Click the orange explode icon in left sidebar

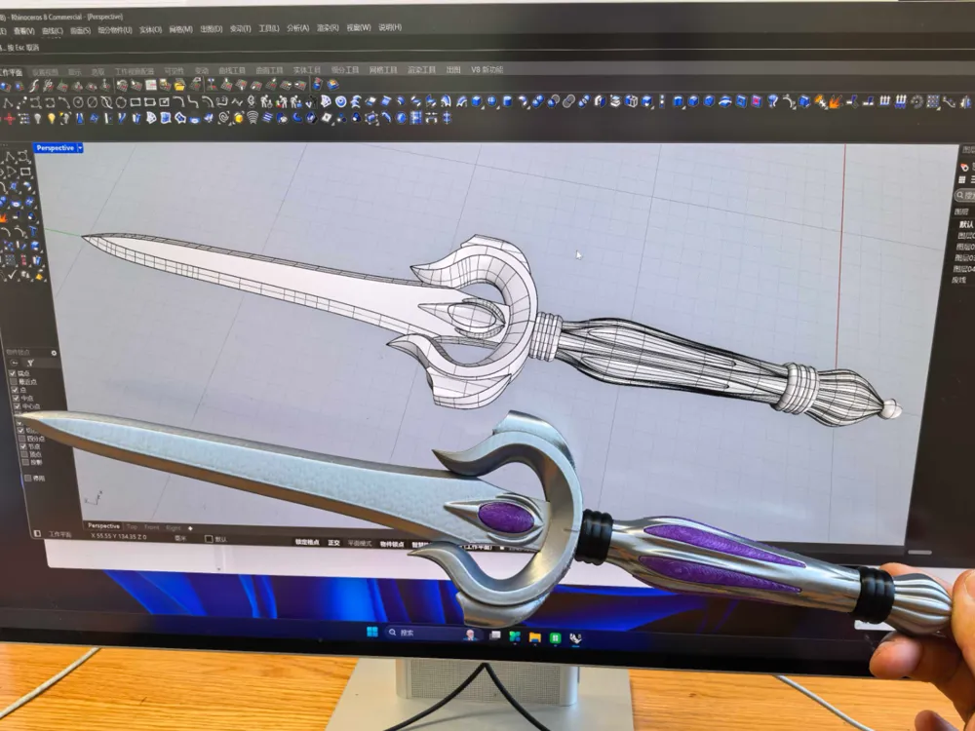pyautogui.click(x=3, y=218)
